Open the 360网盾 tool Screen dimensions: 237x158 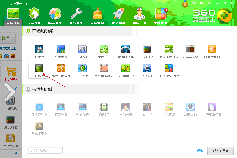click(82, 71)
